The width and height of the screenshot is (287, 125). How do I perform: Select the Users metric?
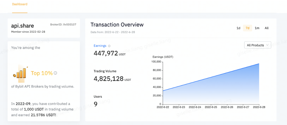98,97
